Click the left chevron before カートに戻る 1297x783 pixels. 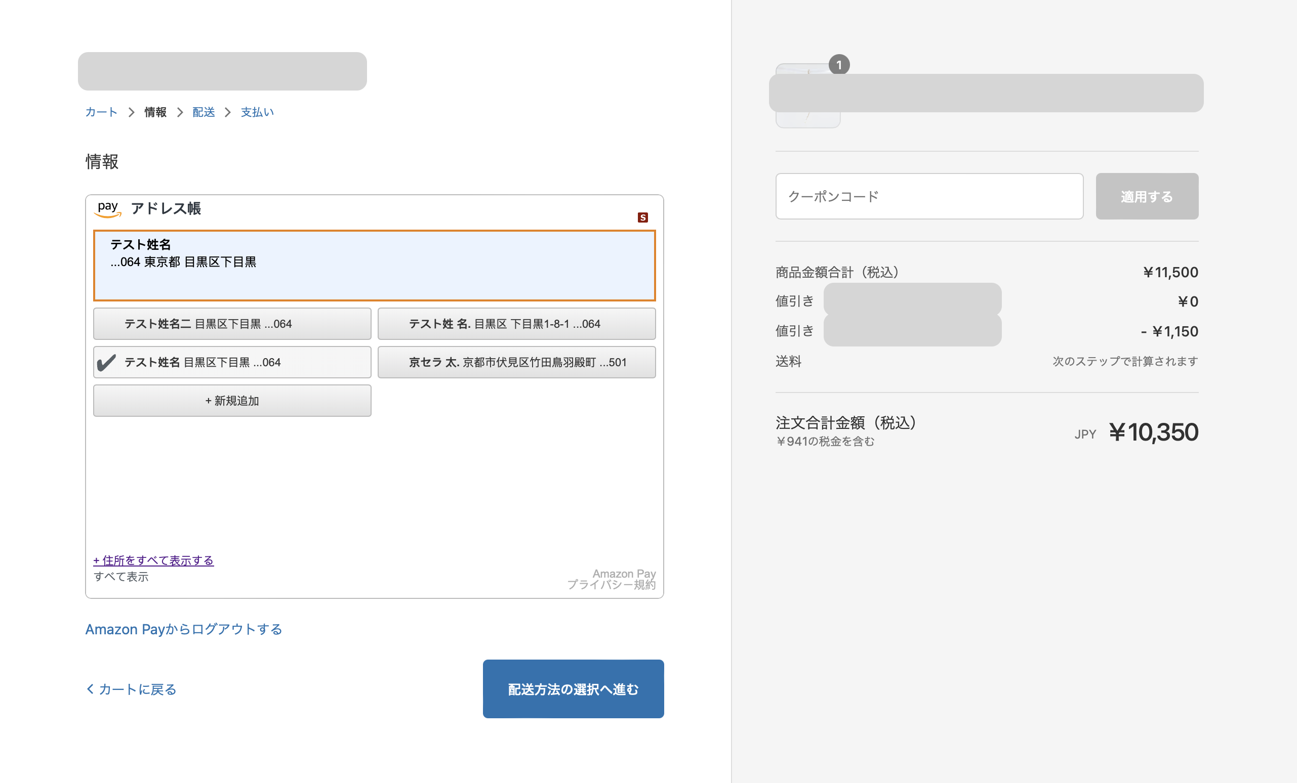(x=90, y=688)
